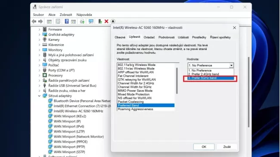Screen dimensions: 280x157
Task: Expand the Firmware tree node
Action: [39, 29]
